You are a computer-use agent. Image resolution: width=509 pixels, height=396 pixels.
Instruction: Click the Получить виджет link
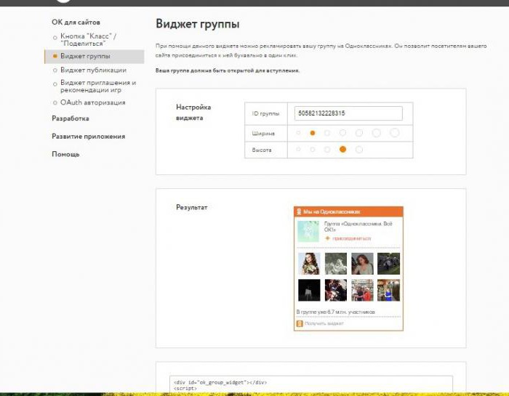coord(324,323)
